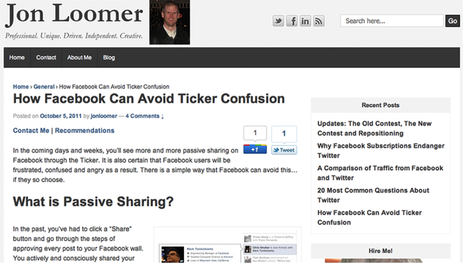Image resolution: width=463 pixels, height=263 pixels.
Task: Open the LinkedIn profile icon in header
Action: (x=305, y=21)
